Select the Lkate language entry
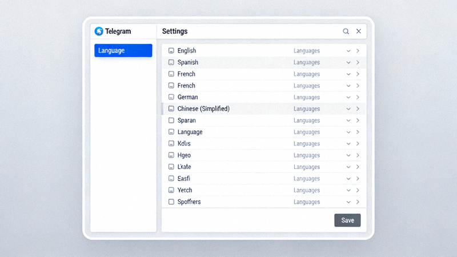457x257 pixels. pos(185,167)
